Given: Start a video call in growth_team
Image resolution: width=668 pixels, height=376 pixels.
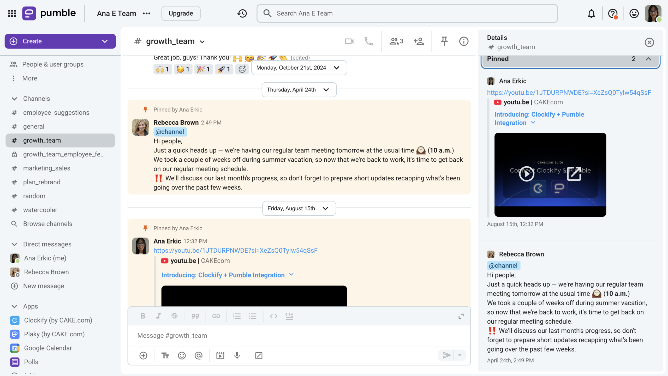Looking at the screenshot, I should (349, 41).
